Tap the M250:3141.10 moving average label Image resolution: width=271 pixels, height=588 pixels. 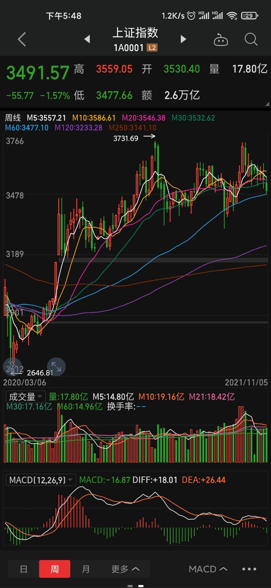tap(133, 127)
